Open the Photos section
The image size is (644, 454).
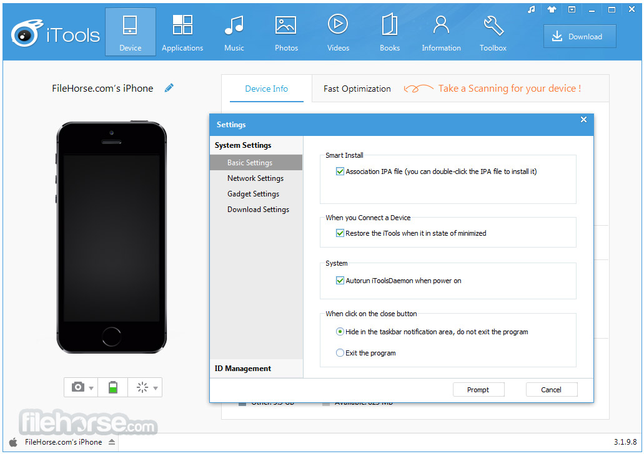[x=286, y=32]
